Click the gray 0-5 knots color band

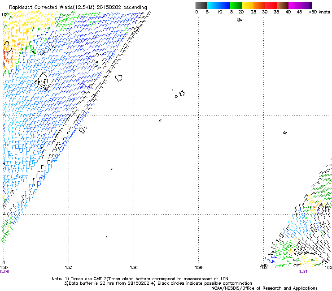[201, 5]
